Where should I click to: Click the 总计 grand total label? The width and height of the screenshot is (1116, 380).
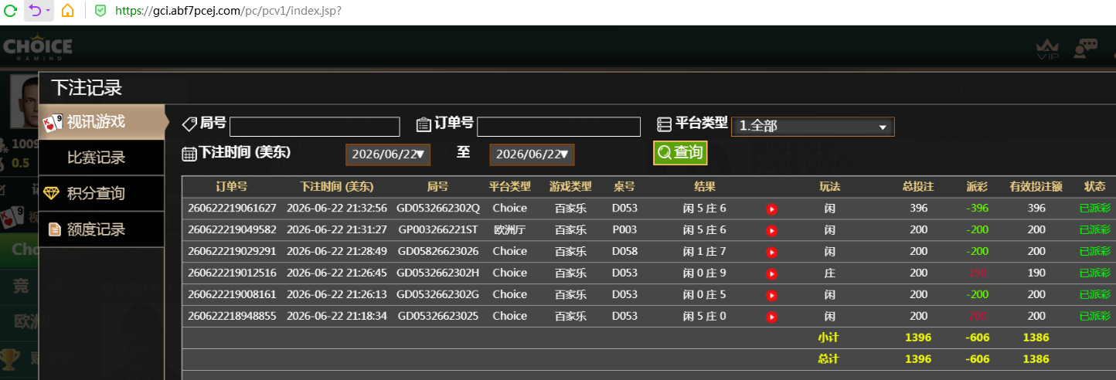click(x=828, y=360)
